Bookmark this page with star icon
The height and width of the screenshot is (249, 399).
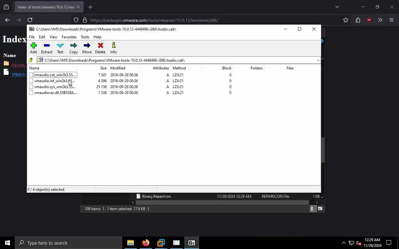[346, 20]
